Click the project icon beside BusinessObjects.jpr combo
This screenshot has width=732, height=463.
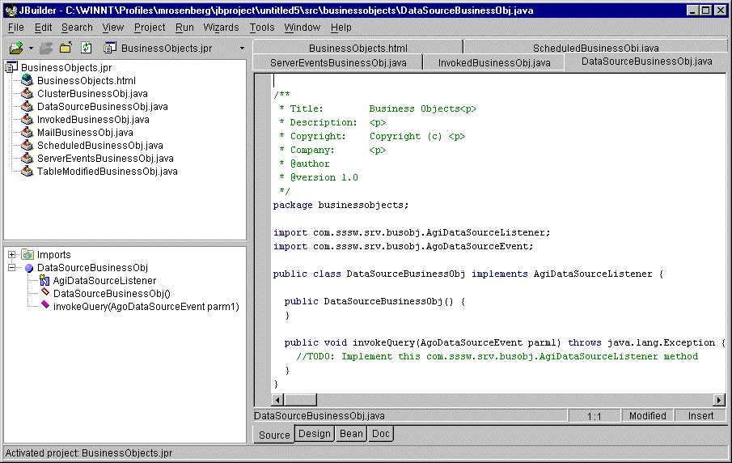tap(110, 48)
